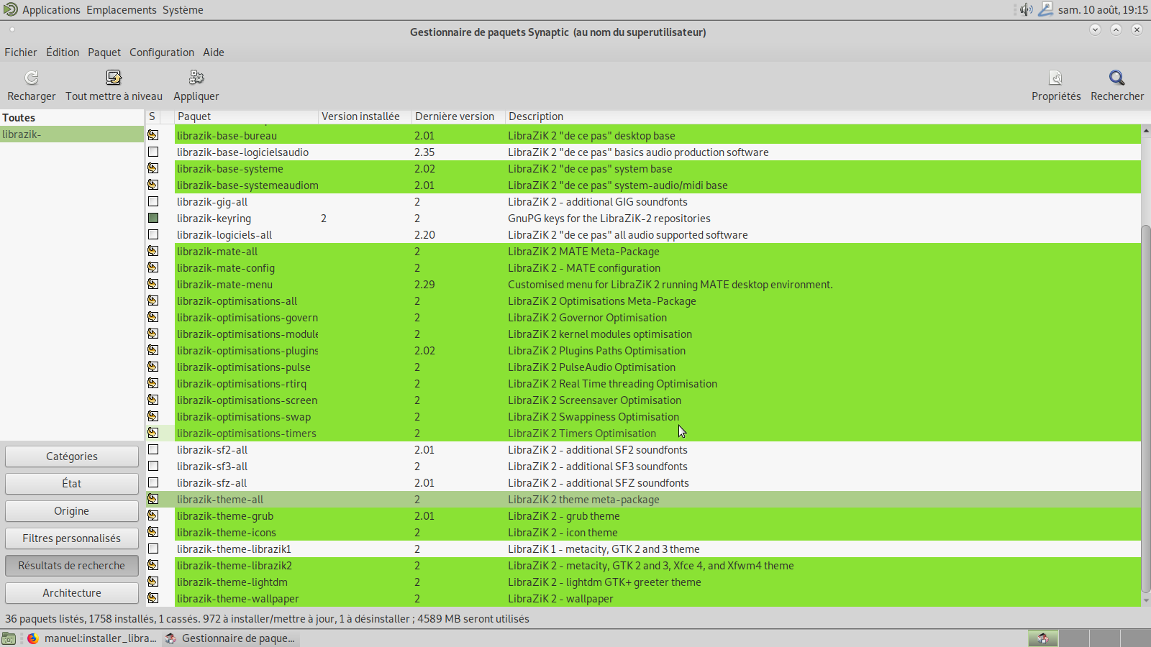
Task: Click the status icon for librazik-optimisations-rtirq
Action: pyautogui.click(x=153, y=383)
